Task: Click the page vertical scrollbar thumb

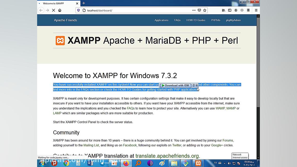Action: [x=258, y=62]
